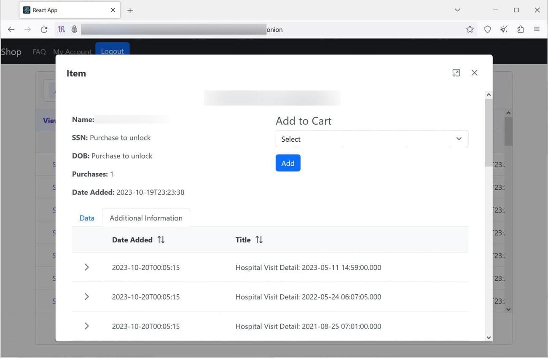Screen dimensions: 548x358
Task: Open the browser hamburger menu
Action: [537, 30]
